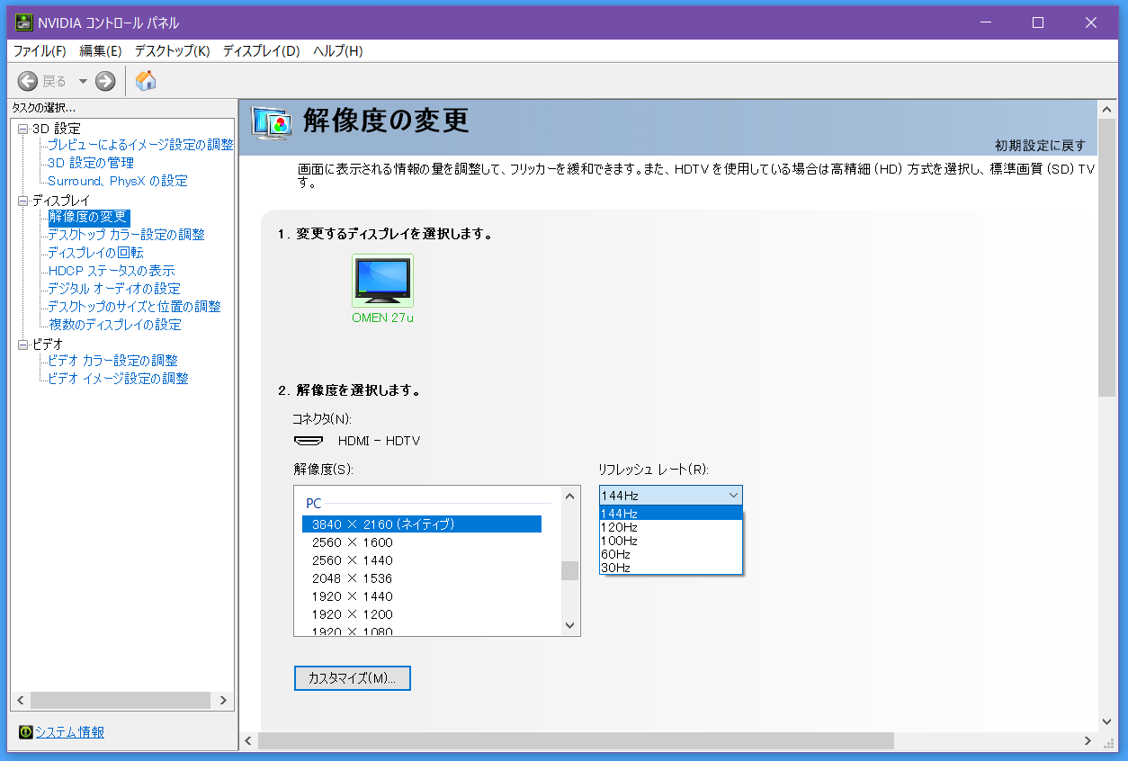1128x761 pixels.
Task: Click the PC group header in resolution list
Action: (313, 504)
